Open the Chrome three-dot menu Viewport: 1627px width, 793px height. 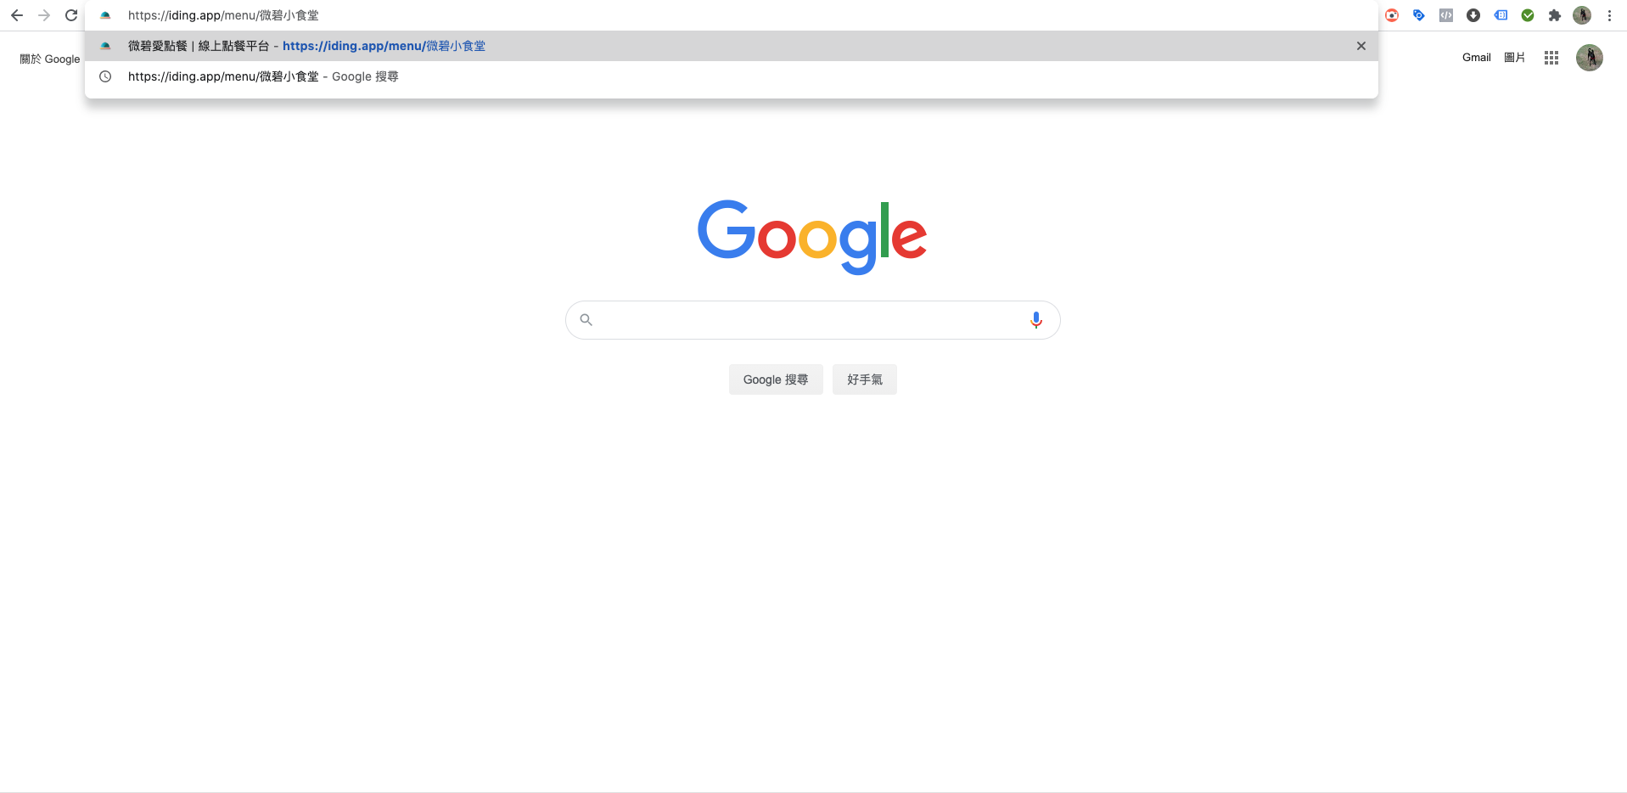1609,15
